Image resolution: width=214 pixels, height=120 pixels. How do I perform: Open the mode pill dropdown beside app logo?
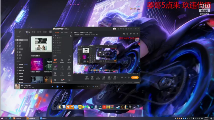(x=67, y=29)
